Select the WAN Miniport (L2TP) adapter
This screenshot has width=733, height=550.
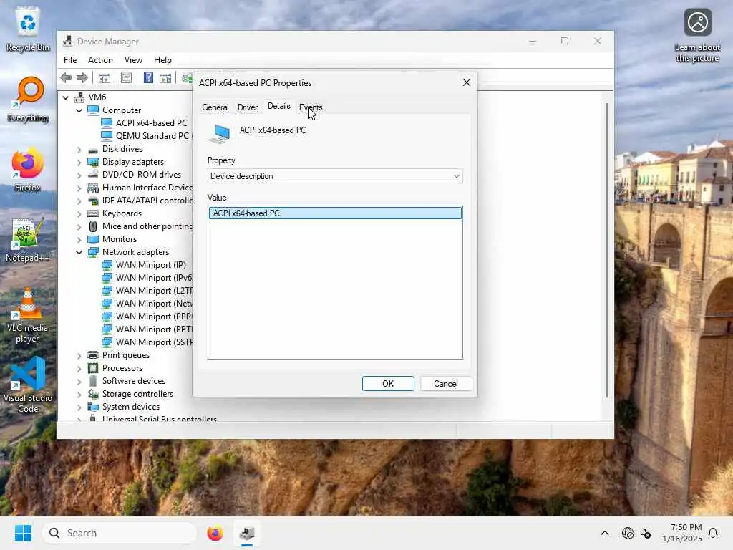point(147,291)
